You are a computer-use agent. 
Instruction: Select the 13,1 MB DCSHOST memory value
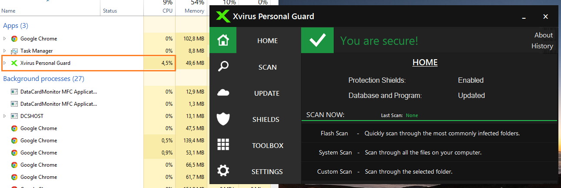(x=194, y=116)
